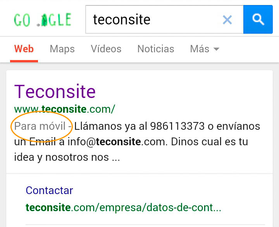Open the Noticias tab
279x227 pixels.
pos(156,49)
